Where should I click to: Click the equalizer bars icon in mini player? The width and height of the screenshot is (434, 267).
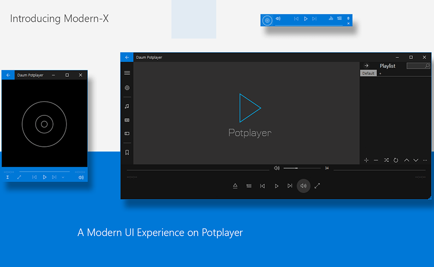(331, 18)
